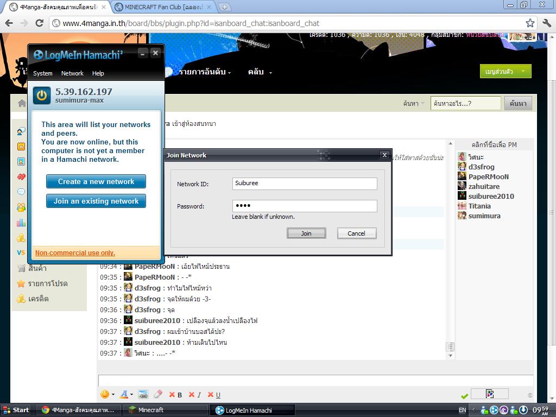The width and height of the screenshot is (556, 417).
Task: Go forward in the browser
Action: click(x=24, y=23)
